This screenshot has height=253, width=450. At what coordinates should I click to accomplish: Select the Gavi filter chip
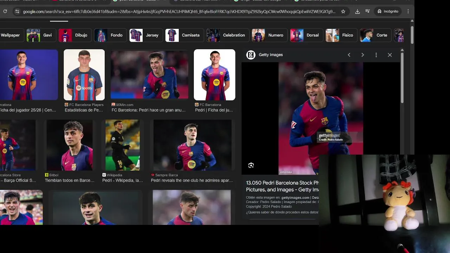click(40, 35)
